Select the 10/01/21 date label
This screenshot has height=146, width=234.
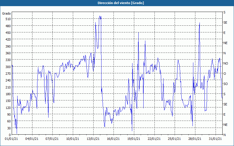(x=73, y=139)
